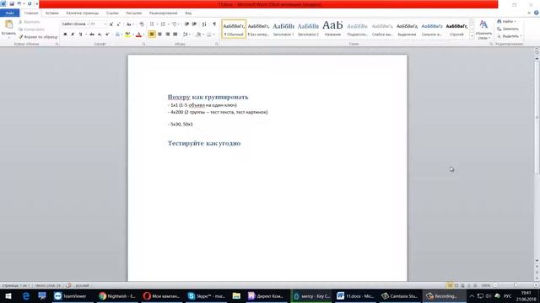This screenshot has width=540, height=303.
Task: Switch to Skype in the taskbar
Action: coord(207,296)
